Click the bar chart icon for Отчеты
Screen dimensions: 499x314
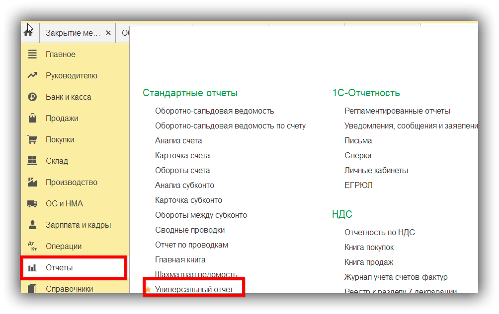[32, 268]
